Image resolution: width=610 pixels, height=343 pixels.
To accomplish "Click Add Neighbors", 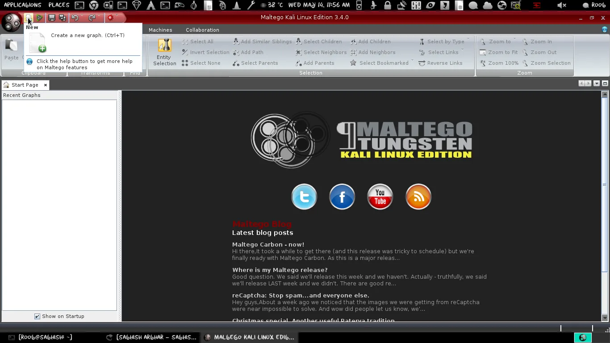I will (373, 52).
